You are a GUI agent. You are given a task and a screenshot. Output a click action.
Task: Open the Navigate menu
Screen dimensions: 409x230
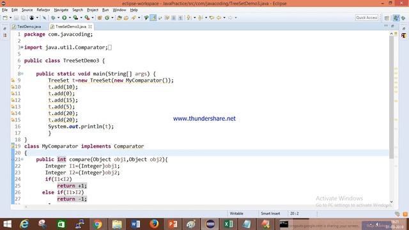click(x=61, y=10)
